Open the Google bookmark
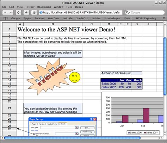 pyautogui.click(x=16, y=18)
